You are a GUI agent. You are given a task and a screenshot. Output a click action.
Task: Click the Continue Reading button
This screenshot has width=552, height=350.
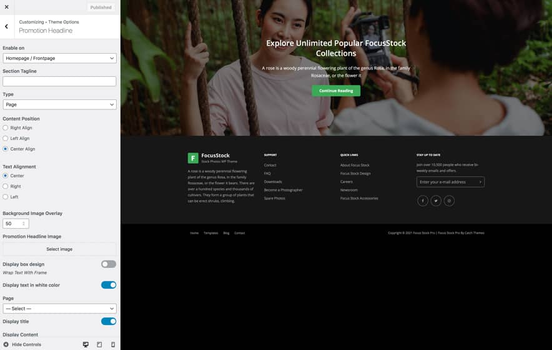pos(336,91)
